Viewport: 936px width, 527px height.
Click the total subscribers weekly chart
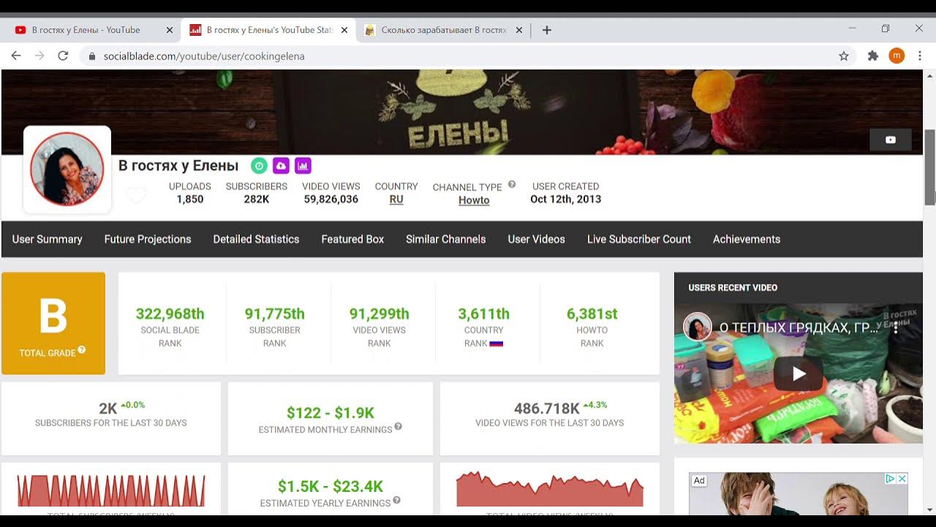[111, 490]
